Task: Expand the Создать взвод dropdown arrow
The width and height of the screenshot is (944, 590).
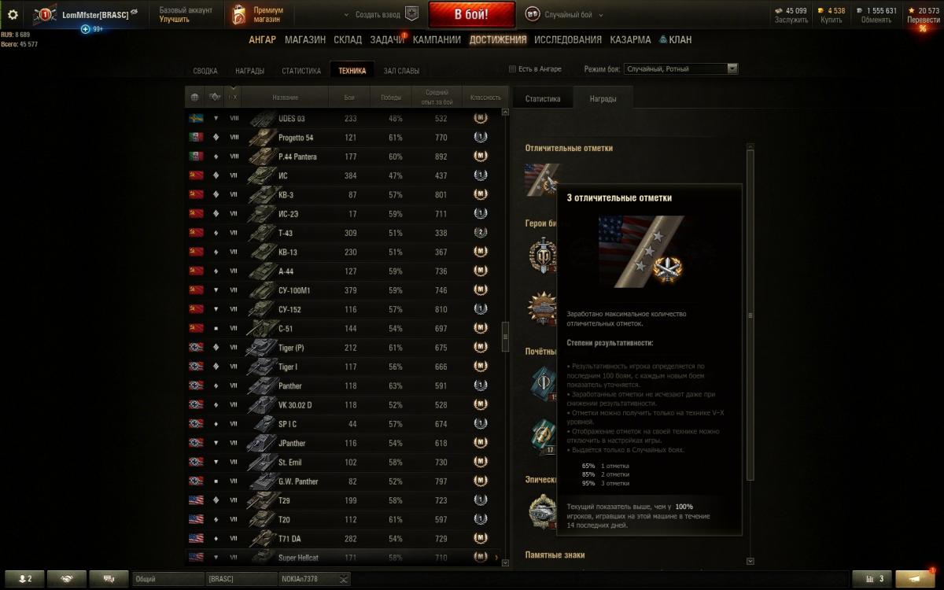Action: click(x=348, y=15)
